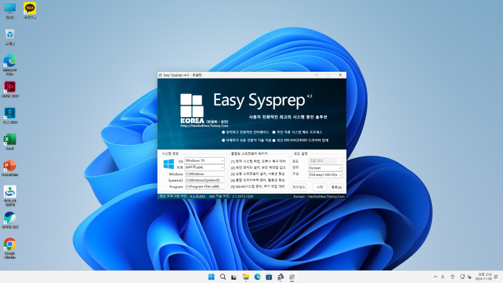Screen dimensions: 503x283
Task: Click the HanGulHwa.Tistory.Com URL under KOREA logo
Action: pyautogui.click(x=204, y=126)
